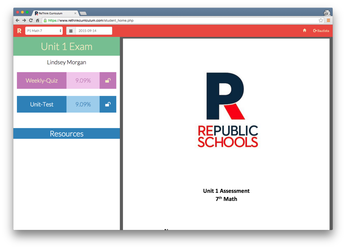Click the ReThink R logo in red bar
346x249 pixels.
click(19, 31)
